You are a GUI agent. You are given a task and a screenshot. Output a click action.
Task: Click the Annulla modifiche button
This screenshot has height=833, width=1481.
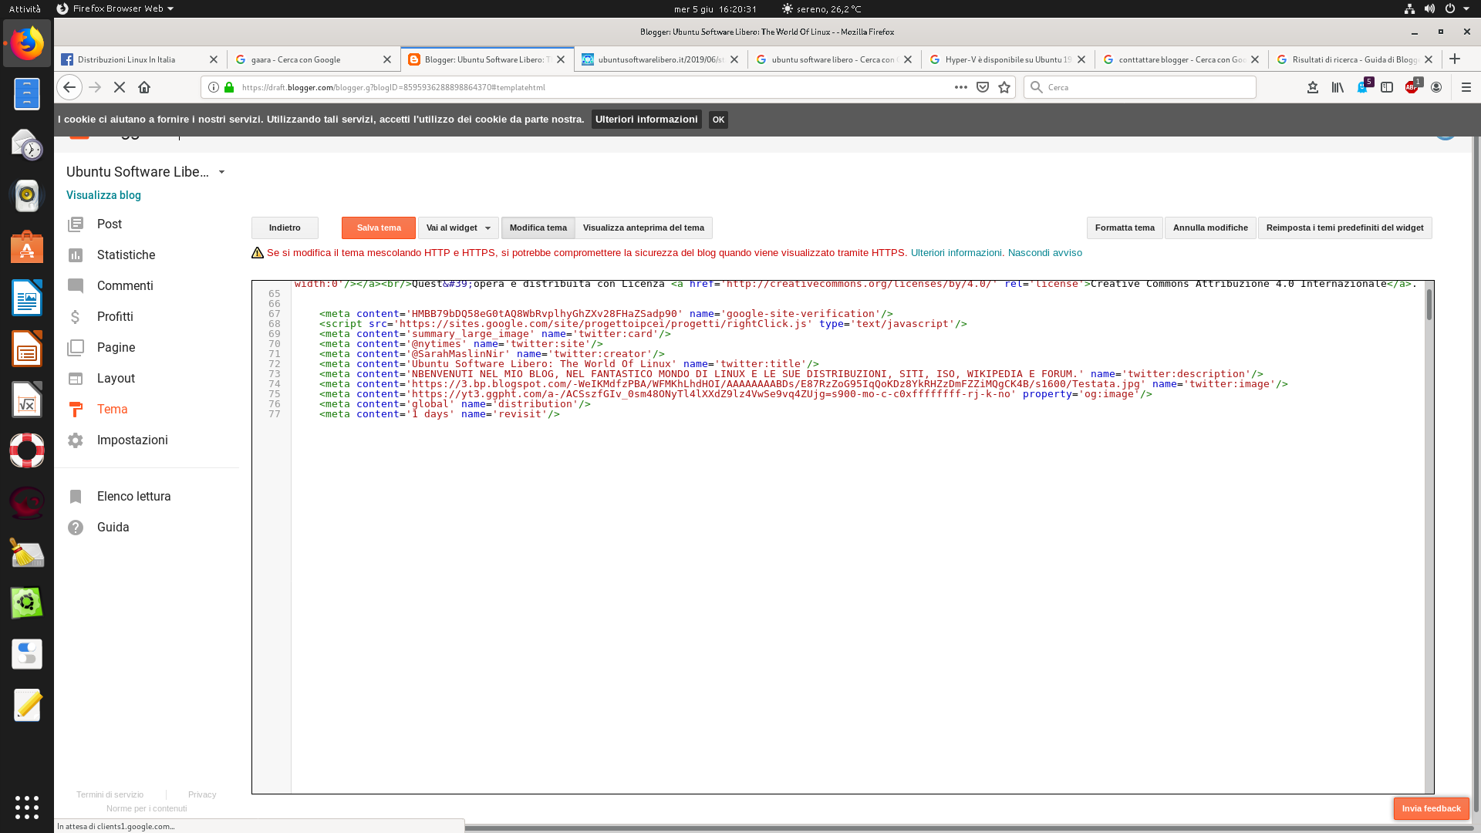pyautogui.click(x=1210, y=228)
